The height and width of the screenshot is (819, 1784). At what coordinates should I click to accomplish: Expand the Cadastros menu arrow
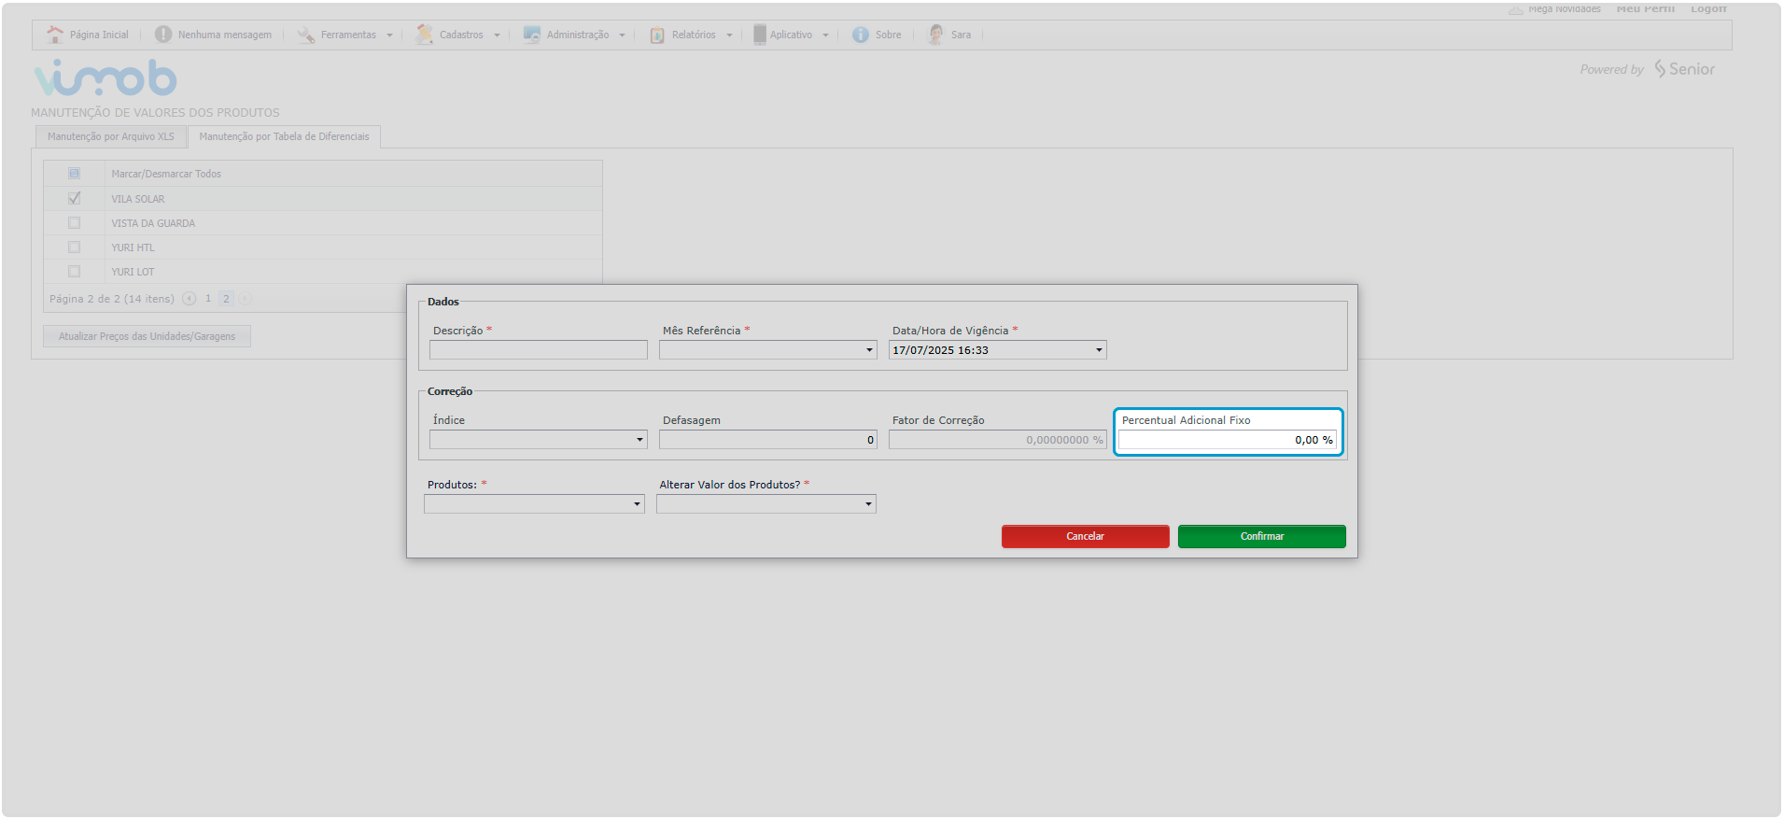coord(497,35)
